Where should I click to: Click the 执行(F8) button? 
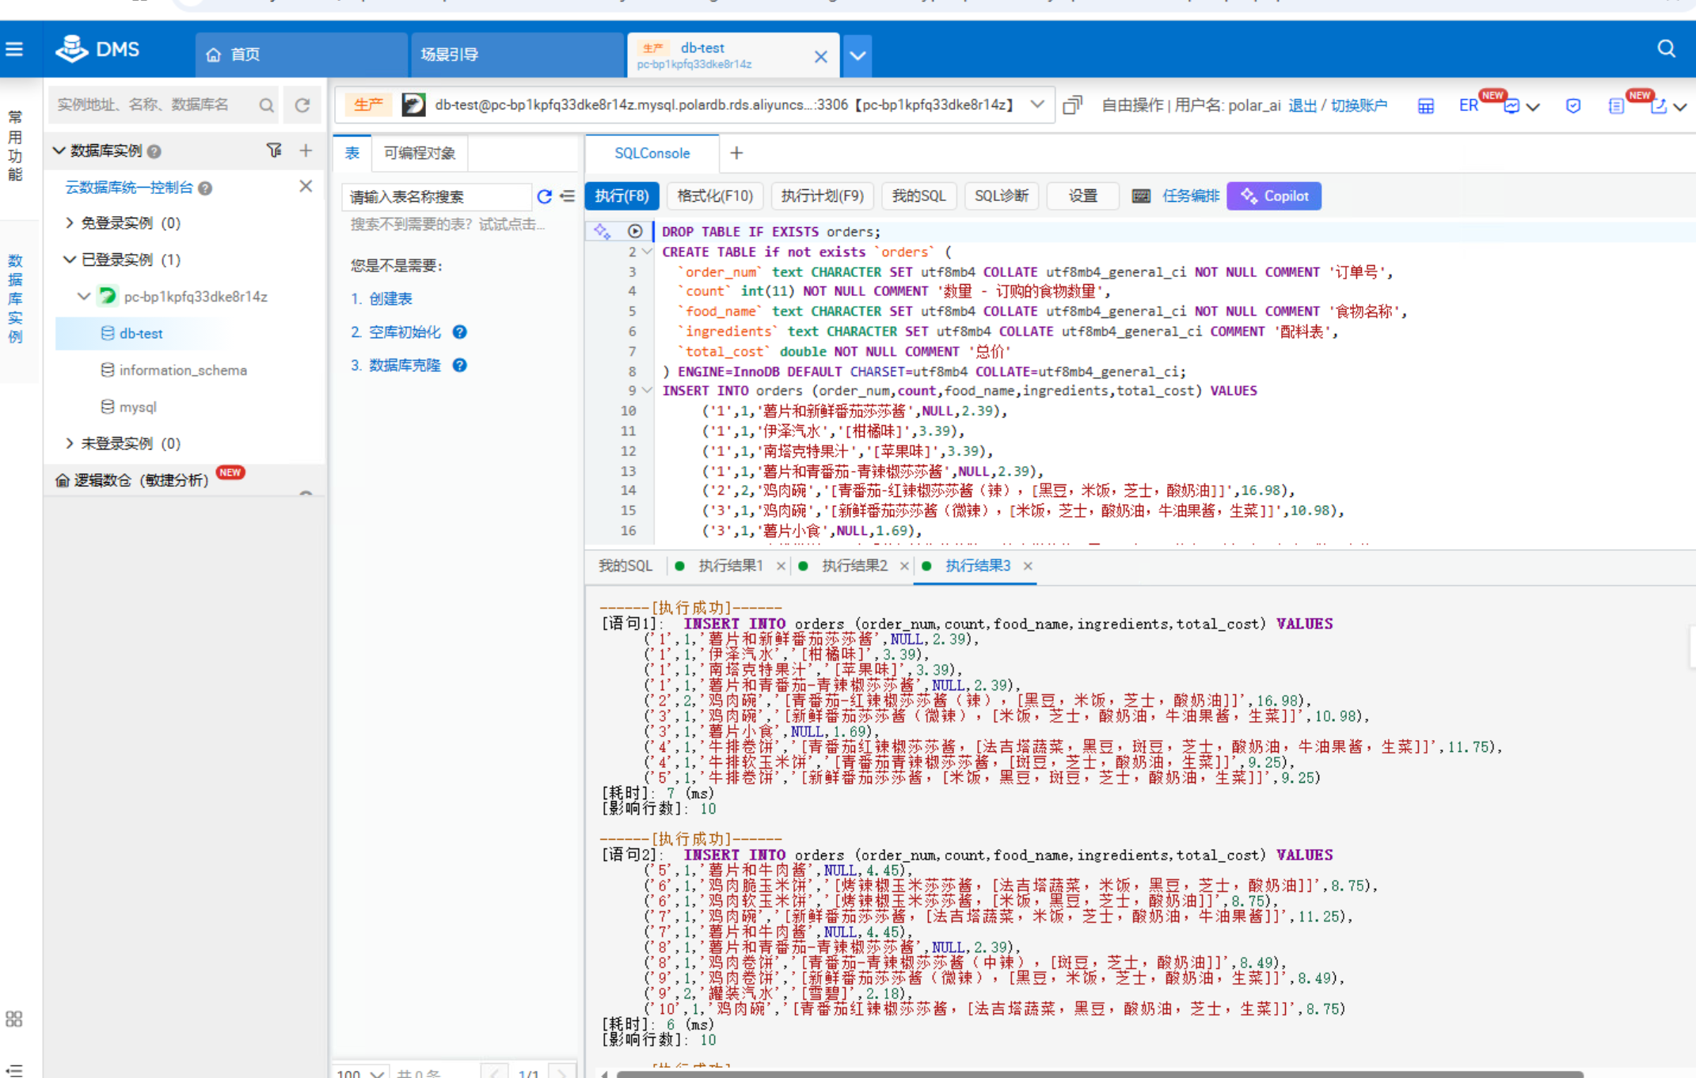pyautogui.click(x=622, y=196)
